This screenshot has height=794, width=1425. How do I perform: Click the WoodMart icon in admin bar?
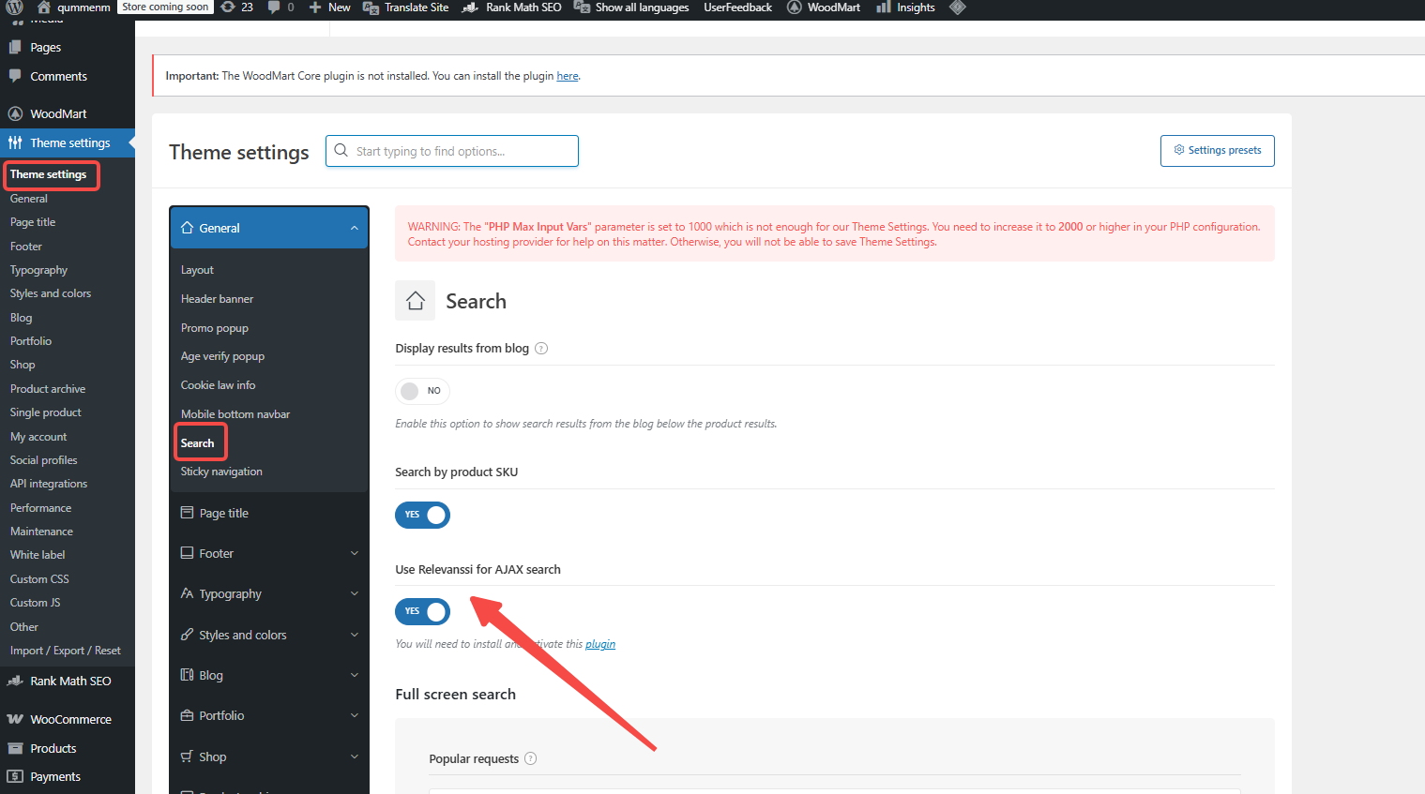pyautogui.click(x=795, y=7)
